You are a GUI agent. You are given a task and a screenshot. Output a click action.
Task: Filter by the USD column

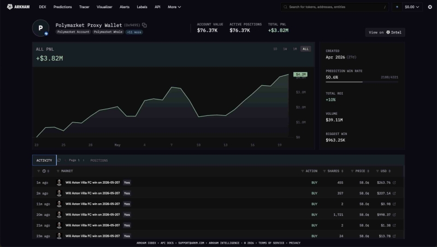[377, 171]
